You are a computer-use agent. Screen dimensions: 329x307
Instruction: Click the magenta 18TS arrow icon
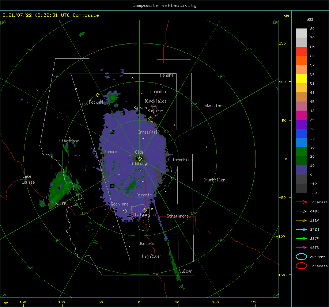click(301, 248)
